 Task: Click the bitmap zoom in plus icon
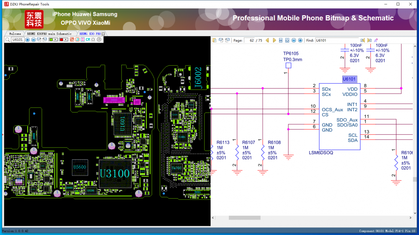28,40
